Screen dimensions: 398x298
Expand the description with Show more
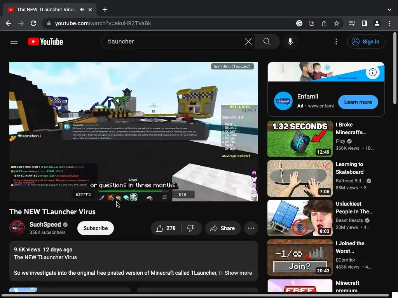pyautogui.click(x=238, y=273)
